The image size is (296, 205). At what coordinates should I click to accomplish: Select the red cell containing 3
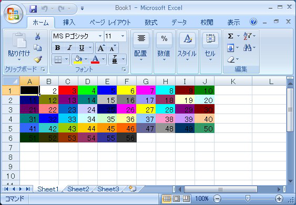point(68,90)
